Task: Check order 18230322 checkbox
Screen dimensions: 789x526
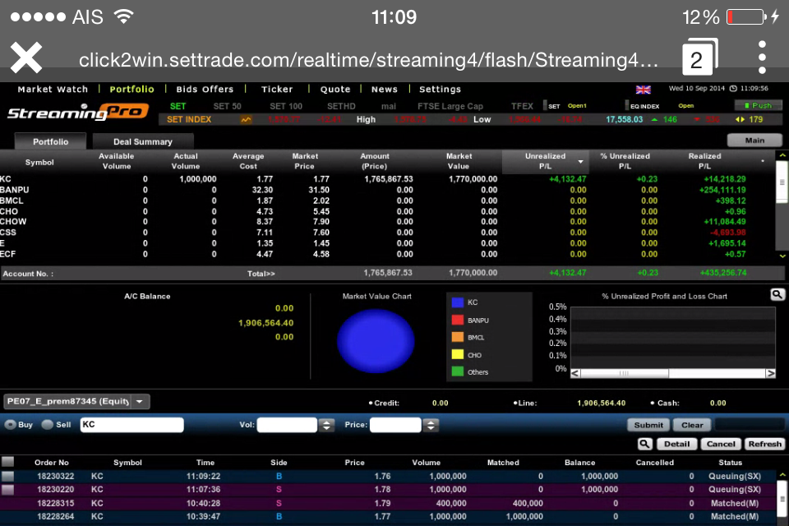Action: 8,476
